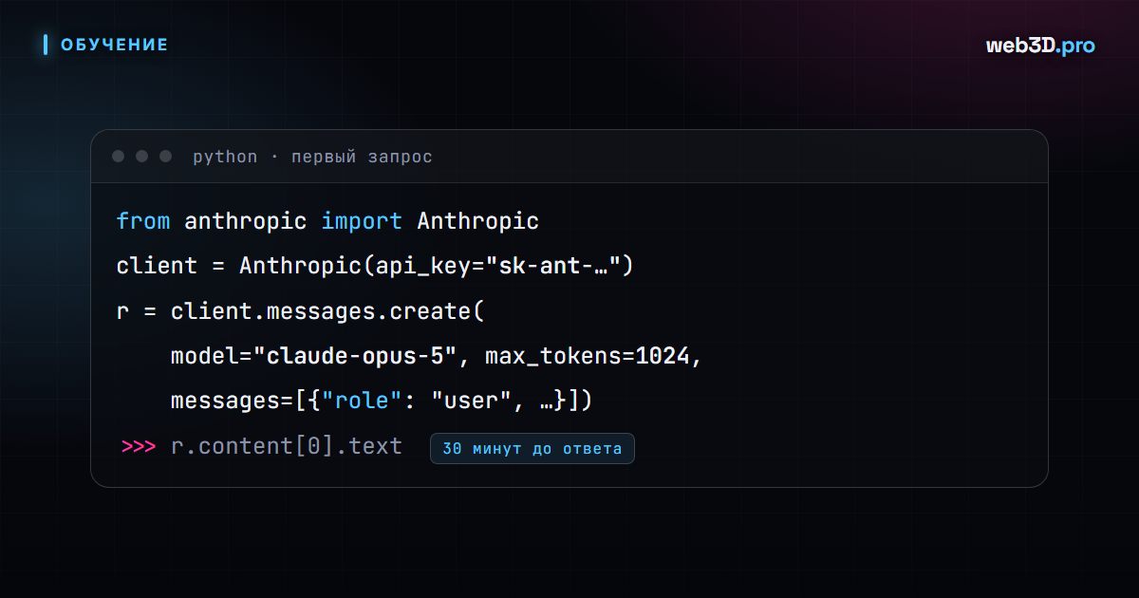Click the 'client = Anthropic(api_key="sk-ant-…")' line
This screenshot has width=1139, height=598.
click(x=375, y=266)
